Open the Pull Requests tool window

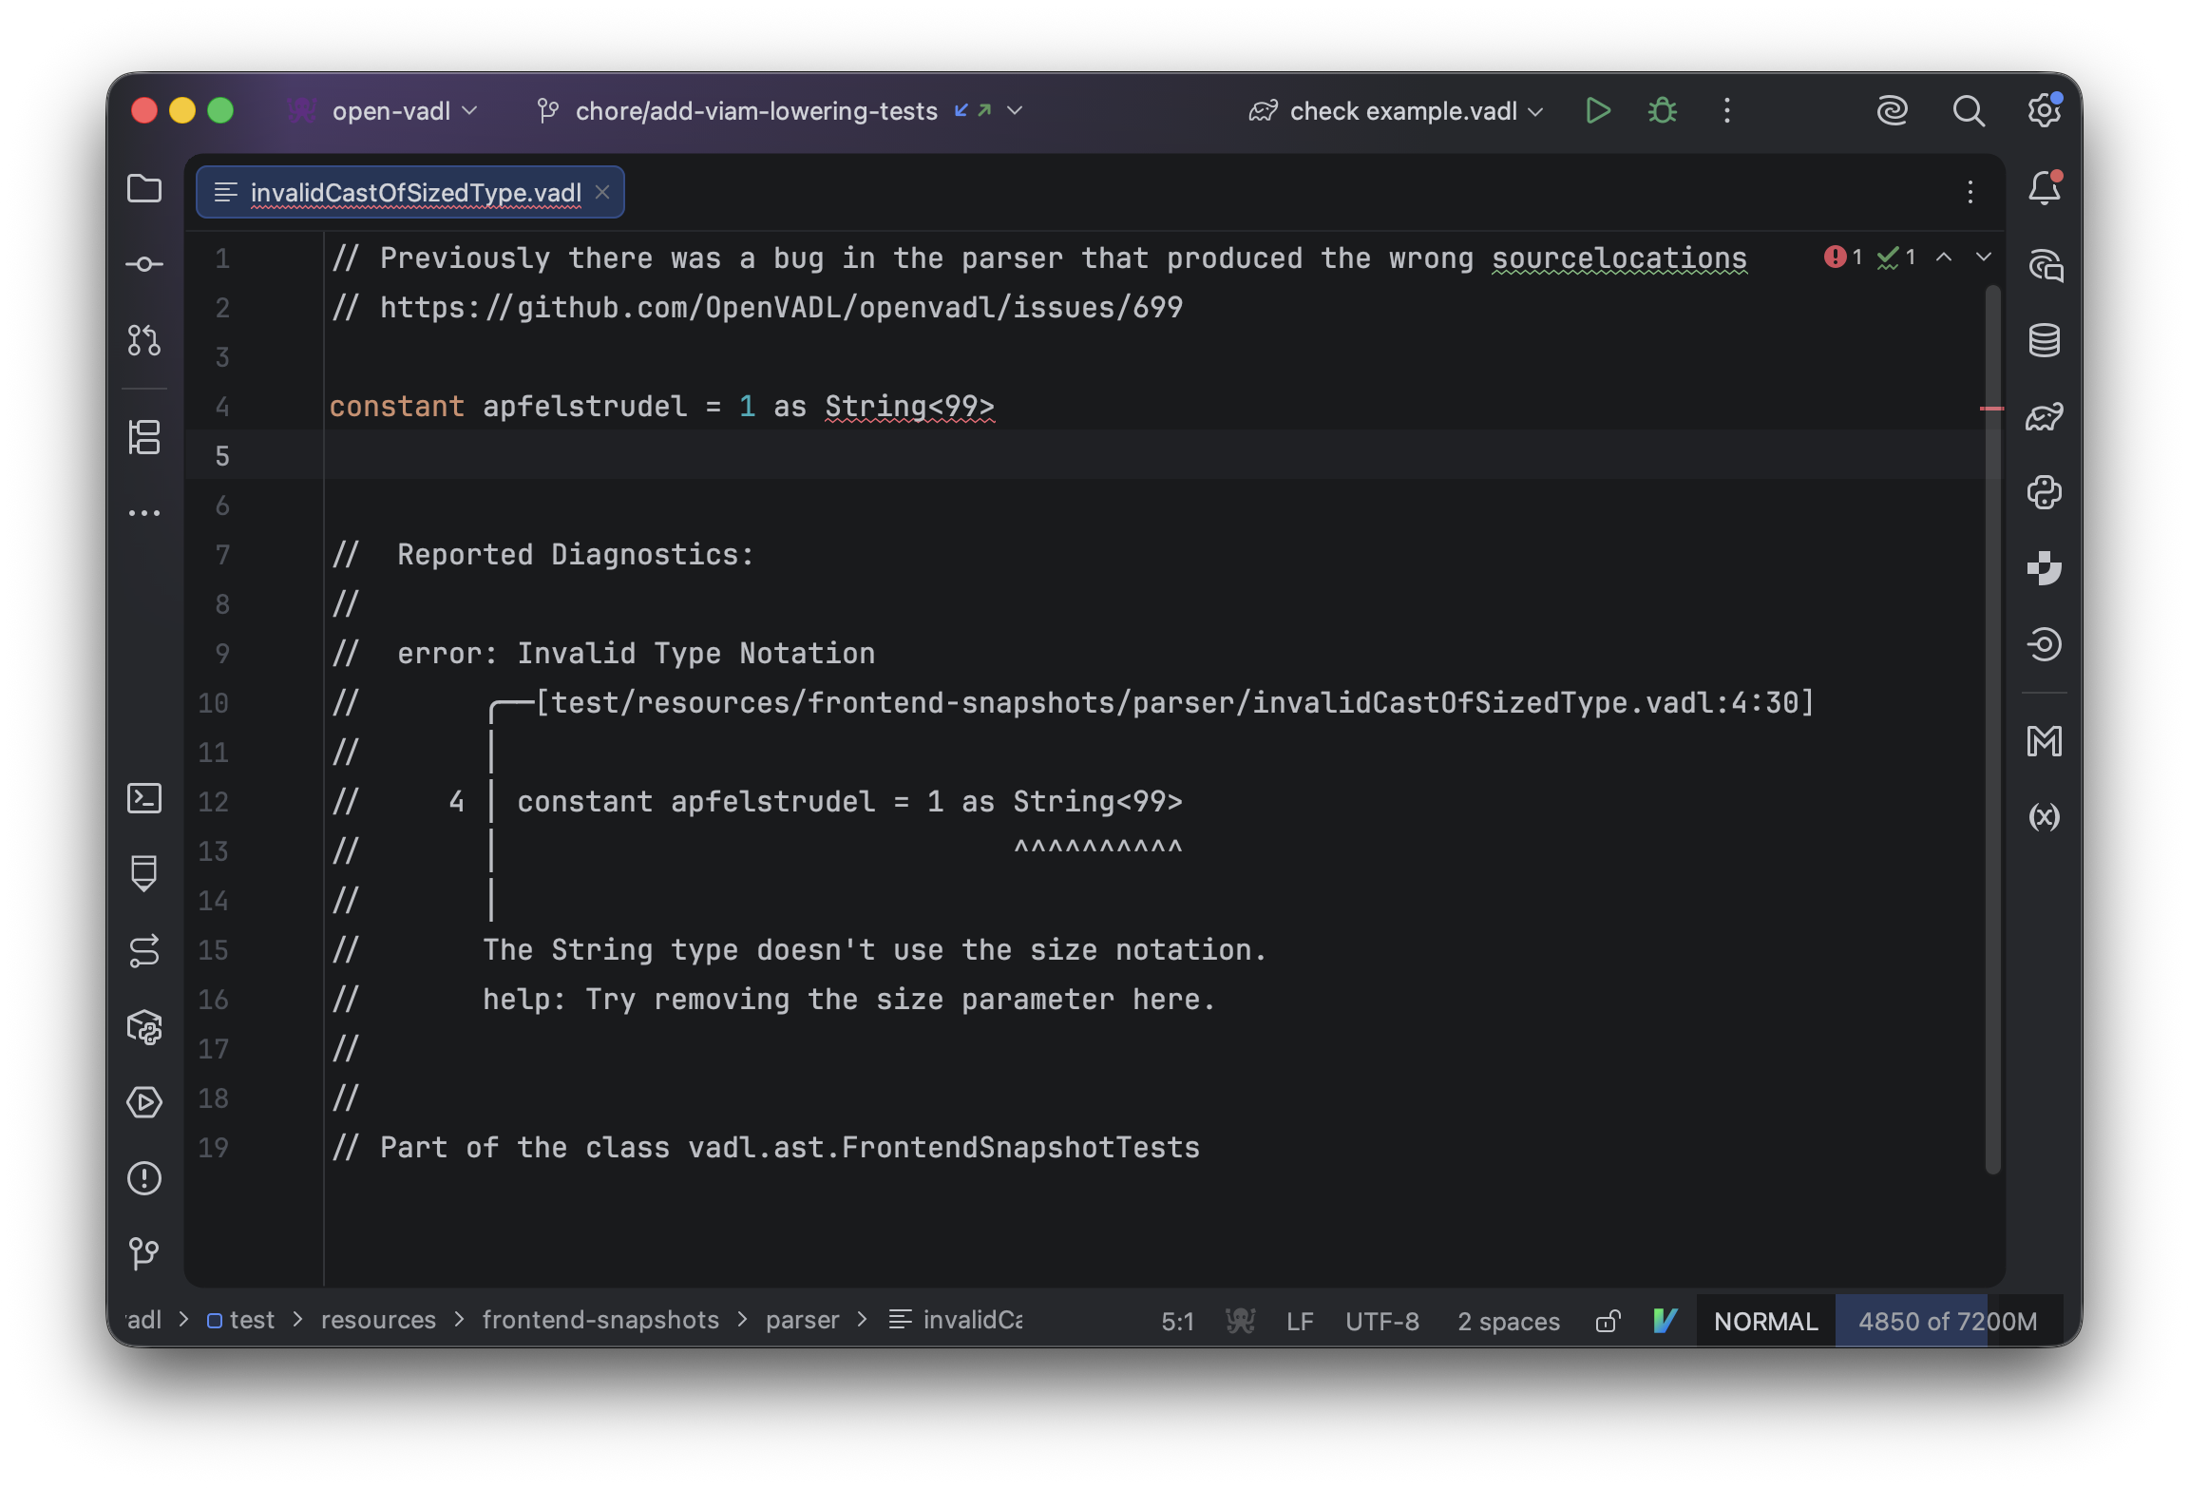coord(144,340)
